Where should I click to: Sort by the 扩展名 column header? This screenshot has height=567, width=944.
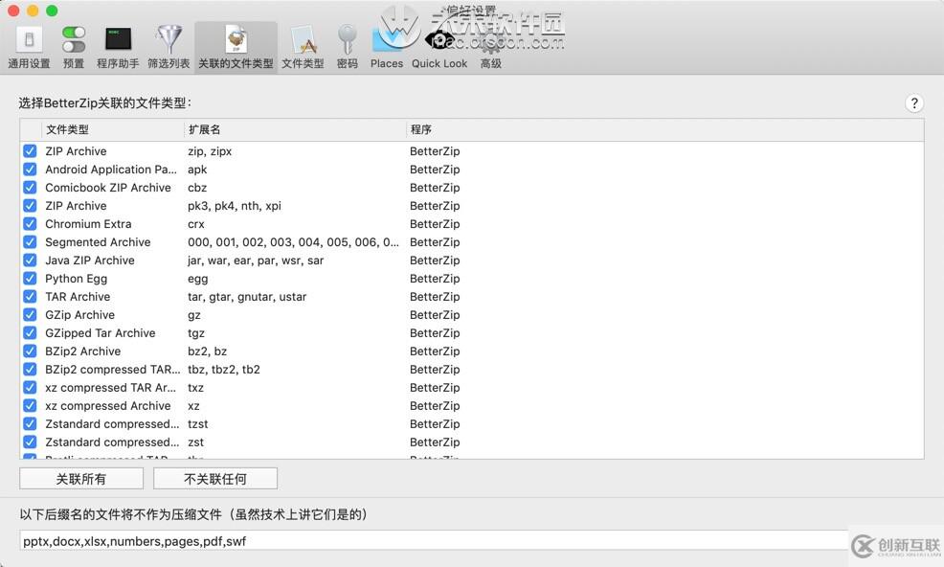point(295,129)
